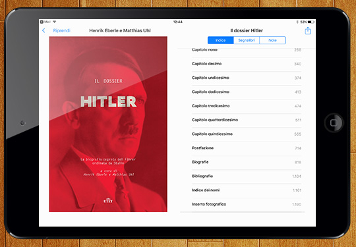Tap the battery indicator in status bar
The image size is (356, 247).
(x=311, y=22)
